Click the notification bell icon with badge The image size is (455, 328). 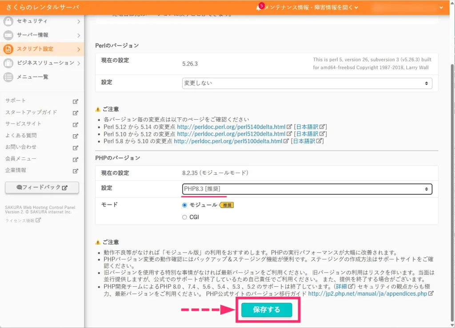point(259,7)
